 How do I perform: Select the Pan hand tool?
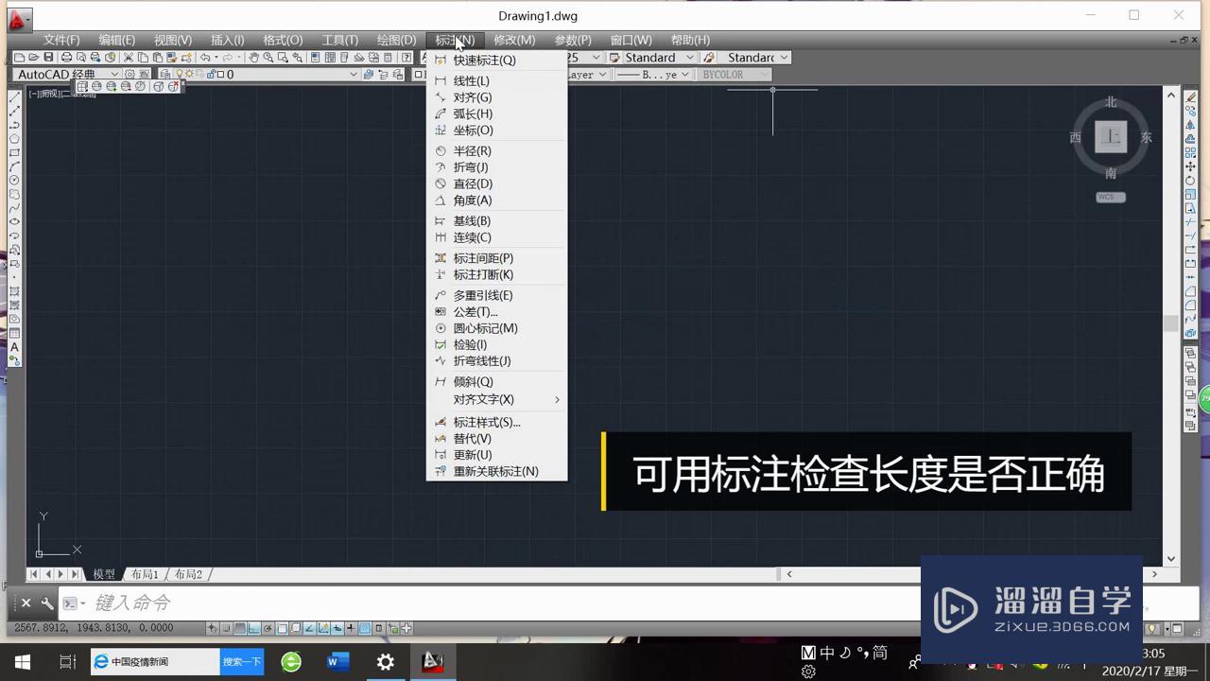pos(253,58)
